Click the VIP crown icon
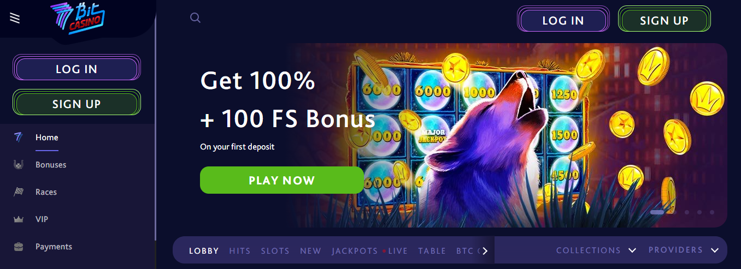This screenshot has height=269, width=741. click(x=19, y=219)
